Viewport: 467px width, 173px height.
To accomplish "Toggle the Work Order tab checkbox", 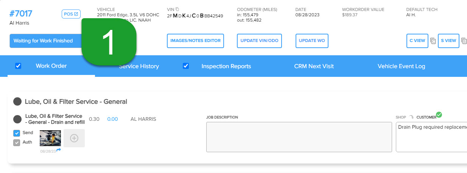I will [x=18, y=66].
